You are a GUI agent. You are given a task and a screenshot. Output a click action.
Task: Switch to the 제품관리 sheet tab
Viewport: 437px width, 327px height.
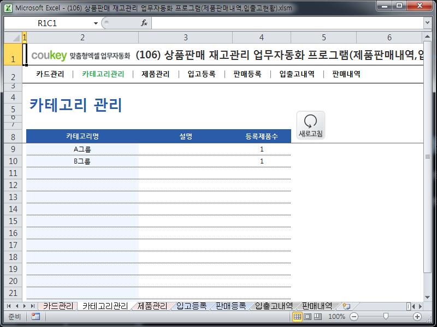[152, 306]
